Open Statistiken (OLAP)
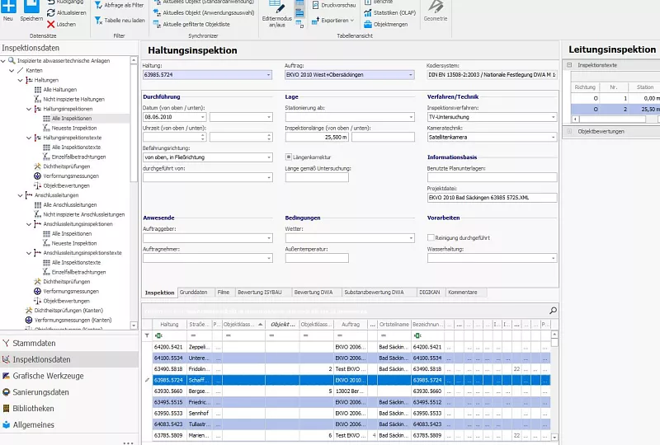660x445 pixels. (389, 12)
